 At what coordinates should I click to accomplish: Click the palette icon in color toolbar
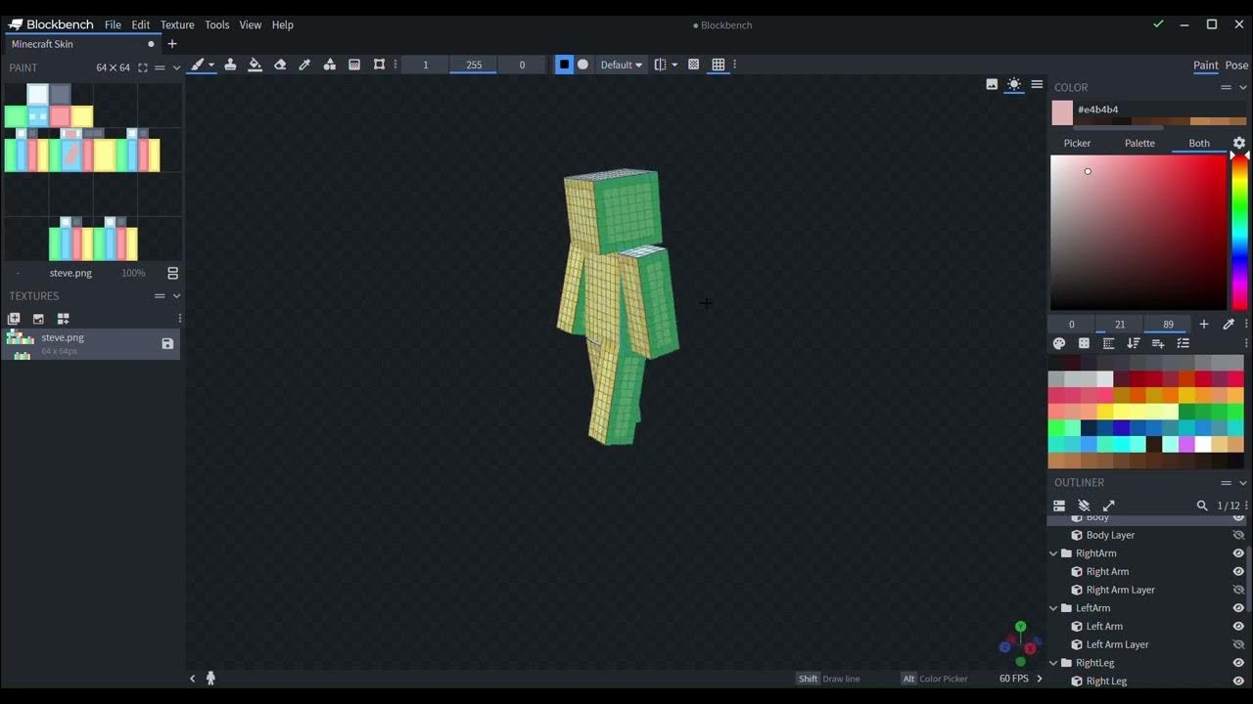tap(1059, 343)
